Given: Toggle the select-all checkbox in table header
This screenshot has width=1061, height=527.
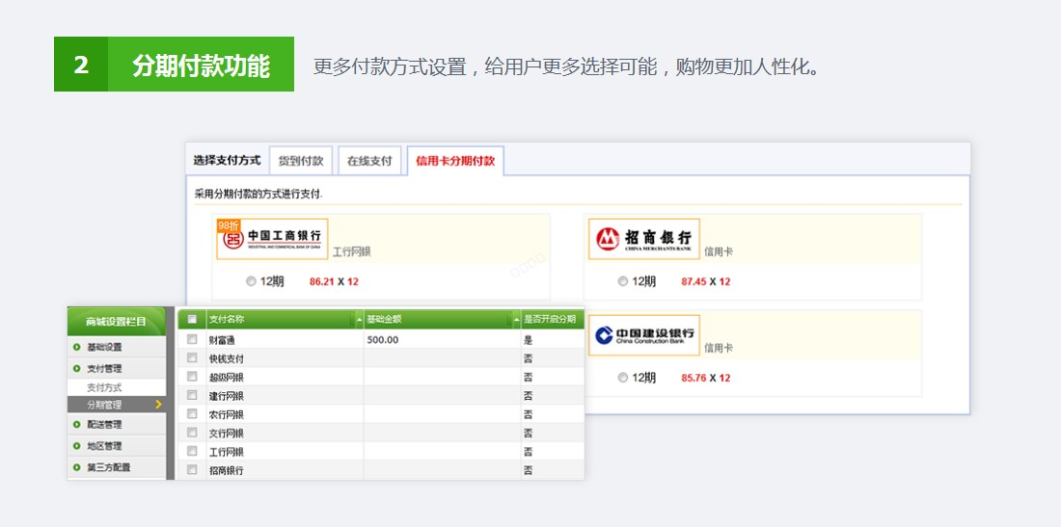Looking at the screenshot, I should 192,319.
